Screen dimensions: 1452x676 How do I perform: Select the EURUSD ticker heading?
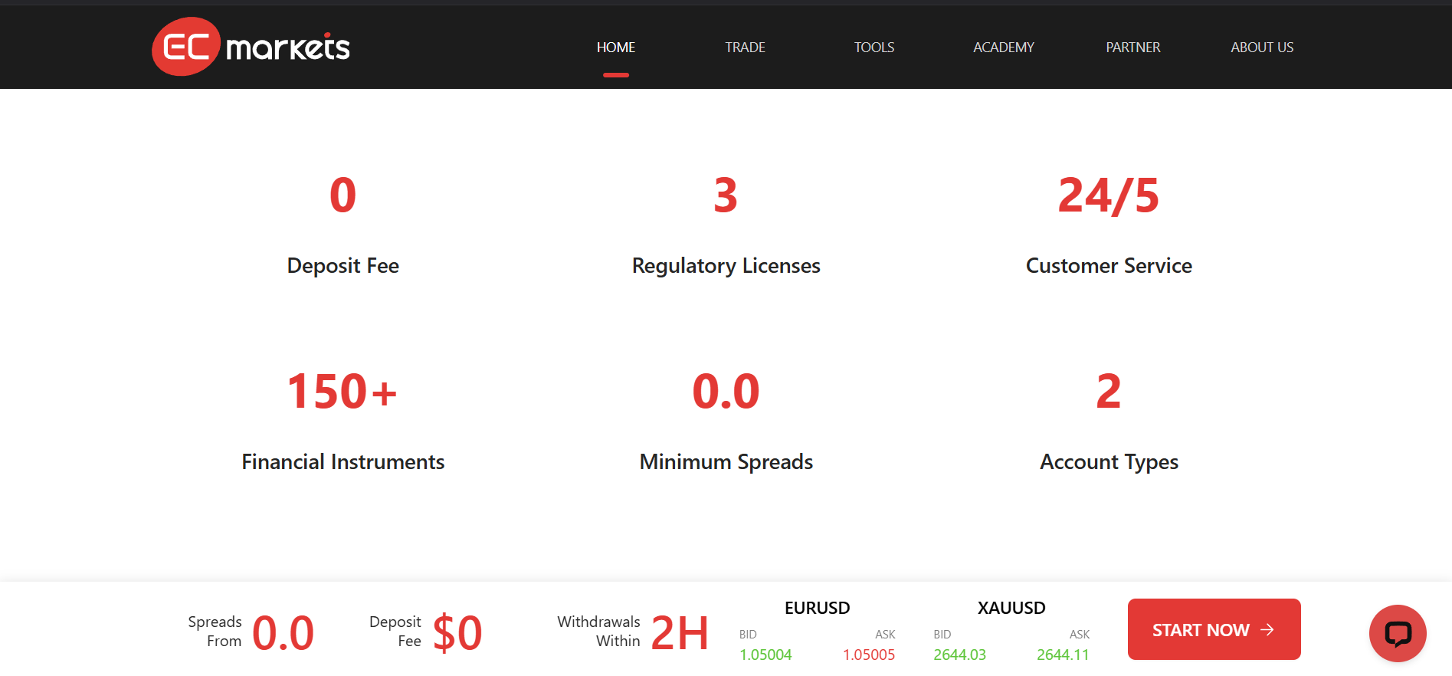click(x=817, y=608)
